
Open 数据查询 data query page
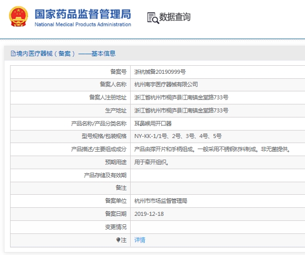click(x=175, y=17)
